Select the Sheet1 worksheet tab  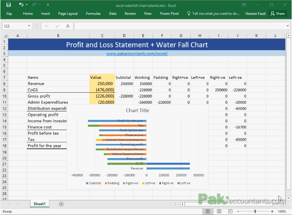click(39, 204)
